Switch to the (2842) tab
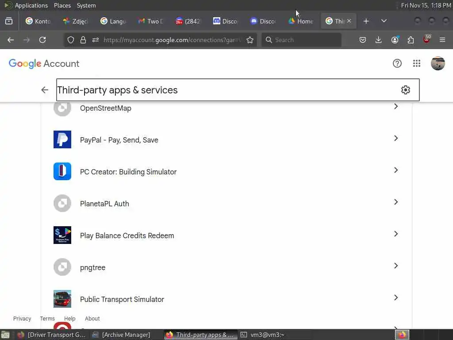 click(x=188, y=21)
